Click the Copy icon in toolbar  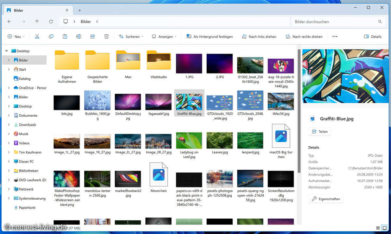(51, 36)
